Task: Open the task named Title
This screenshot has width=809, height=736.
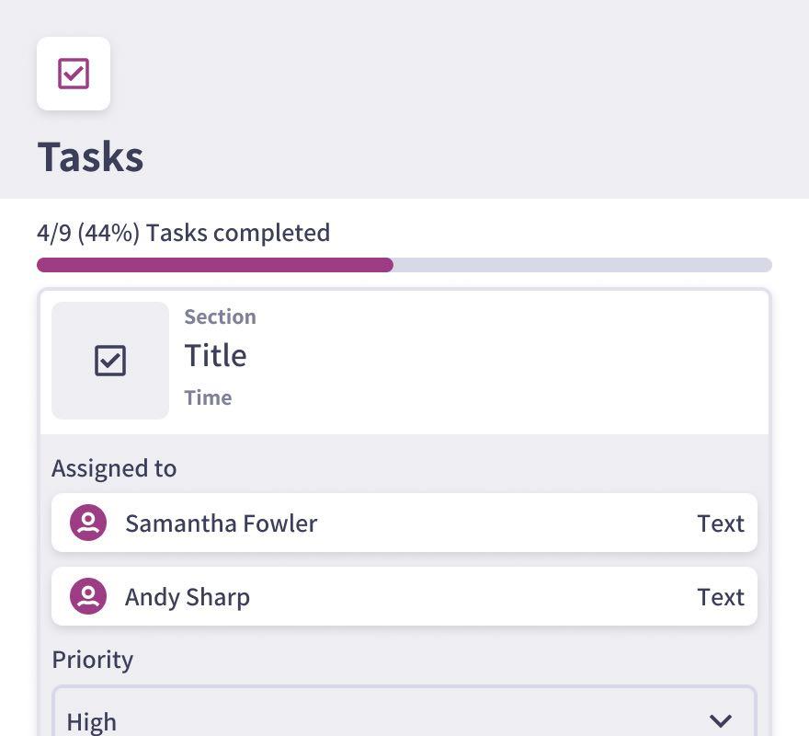Action: [215, 355]
